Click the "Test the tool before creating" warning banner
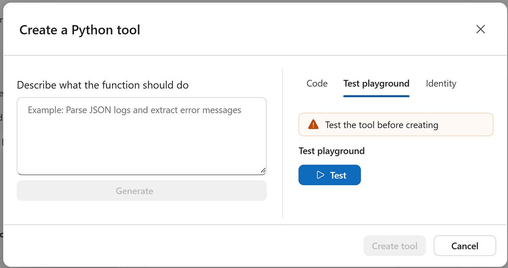Screen dimensions: 508x268 396,124
